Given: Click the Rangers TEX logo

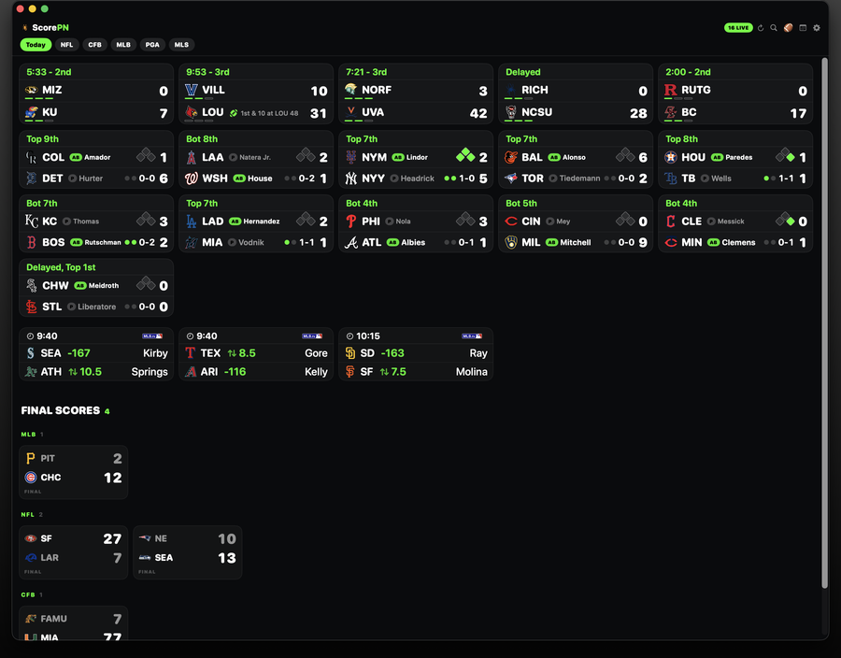Looking at the screenshot, I should pos(191,353).
